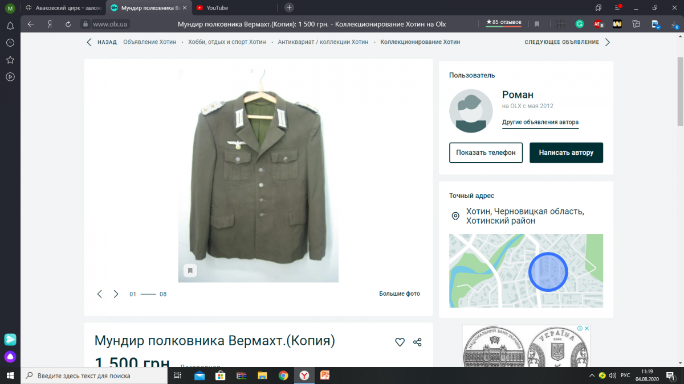Reload the page with refresh icon
This screenshot has height=384, width=684.
[68, 24]
